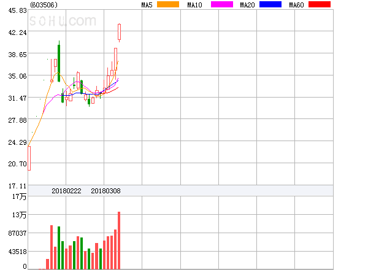Image resolution: width=368 pixels, height=270 pixels.
Task: Select the MA60 legend label
Action: click(296, 5)
